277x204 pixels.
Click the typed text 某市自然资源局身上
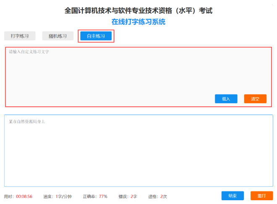pos(27,121)
